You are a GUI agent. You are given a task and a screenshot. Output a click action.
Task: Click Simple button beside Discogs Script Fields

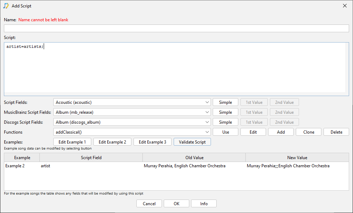[x=226, y=122]
